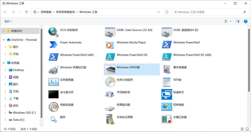Expand Windows-SSD (C:) tree node
The image size is (251, 132).
click(6, 112)
